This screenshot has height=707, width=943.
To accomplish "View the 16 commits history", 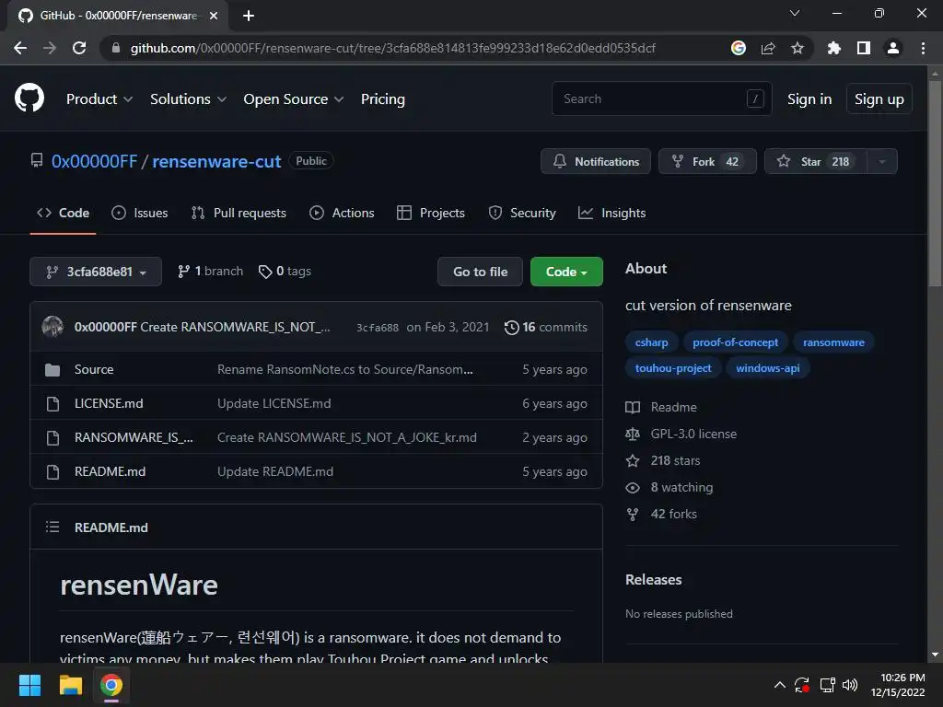I will pyautogui.click(x=545, y=327).
